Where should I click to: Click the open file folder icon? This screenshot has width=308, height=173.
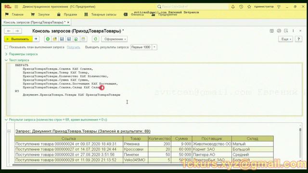[x=55, y=39]
